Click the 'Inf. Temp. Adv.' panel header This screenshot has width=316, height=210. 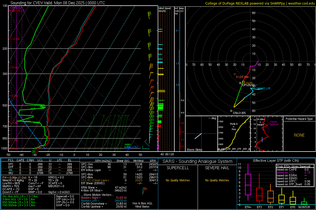(179, 11)
